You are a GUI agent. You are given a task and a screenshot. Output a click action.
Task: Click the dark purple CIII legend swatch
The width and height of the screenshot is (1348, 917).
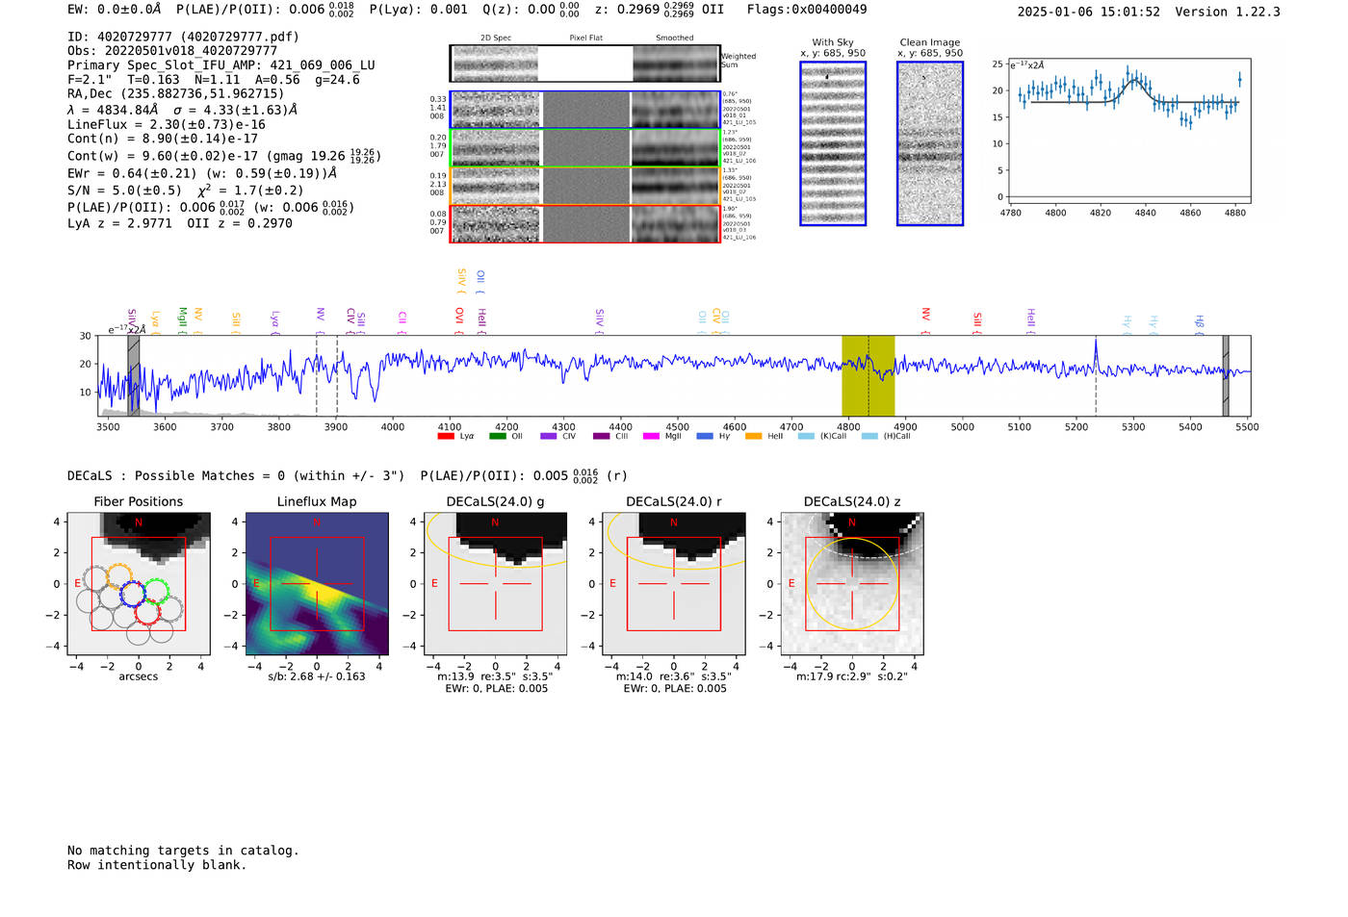coord(602,436)
